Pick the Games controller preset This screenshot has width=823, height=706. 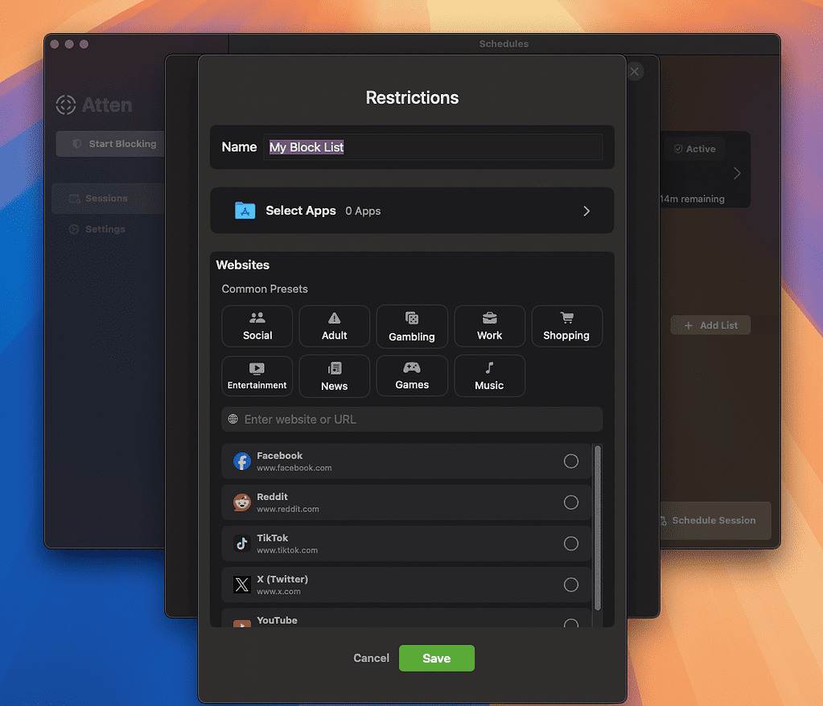click(412, 376)
